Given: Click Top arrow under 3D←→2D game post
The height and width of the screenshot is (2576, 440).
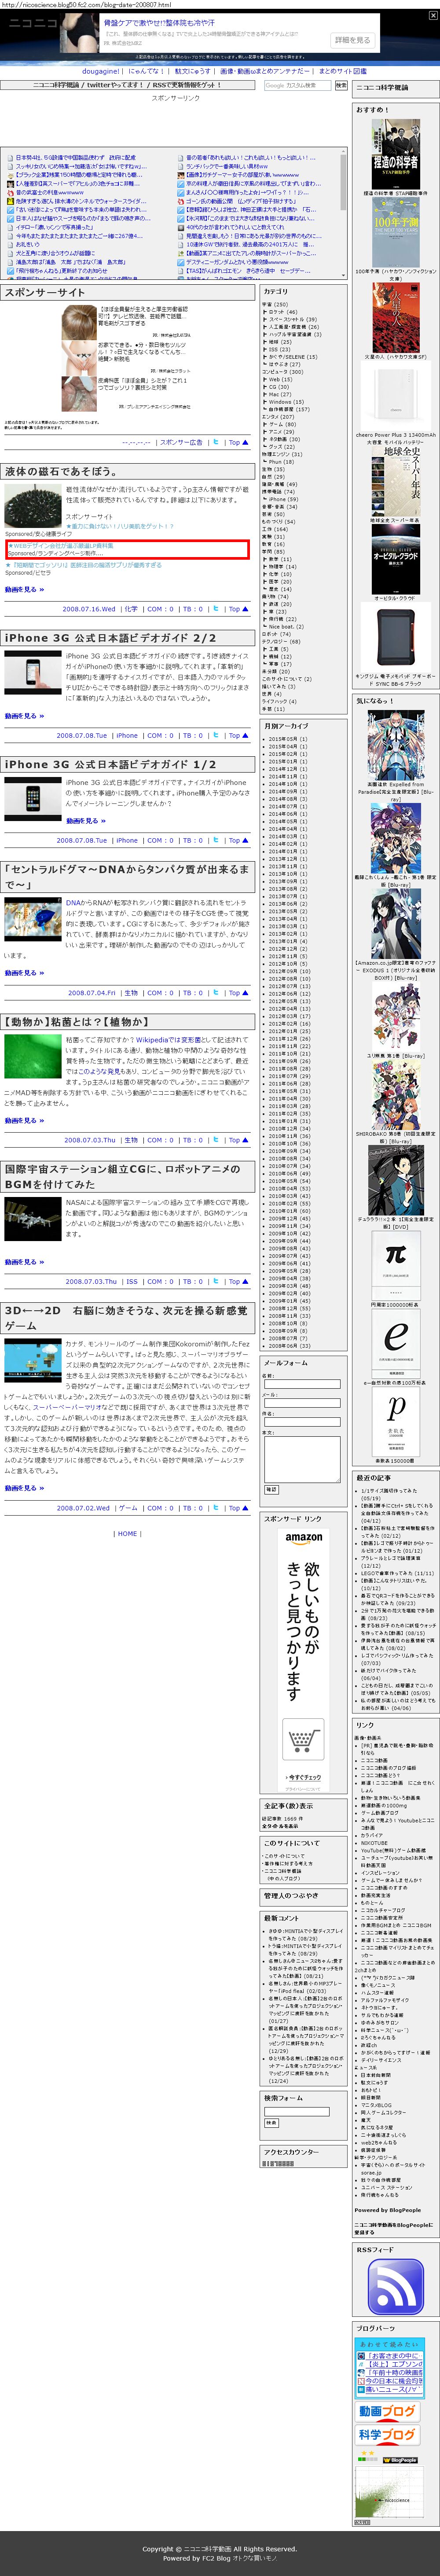Looking at the screenshot, I should (x=238, y=1508).
